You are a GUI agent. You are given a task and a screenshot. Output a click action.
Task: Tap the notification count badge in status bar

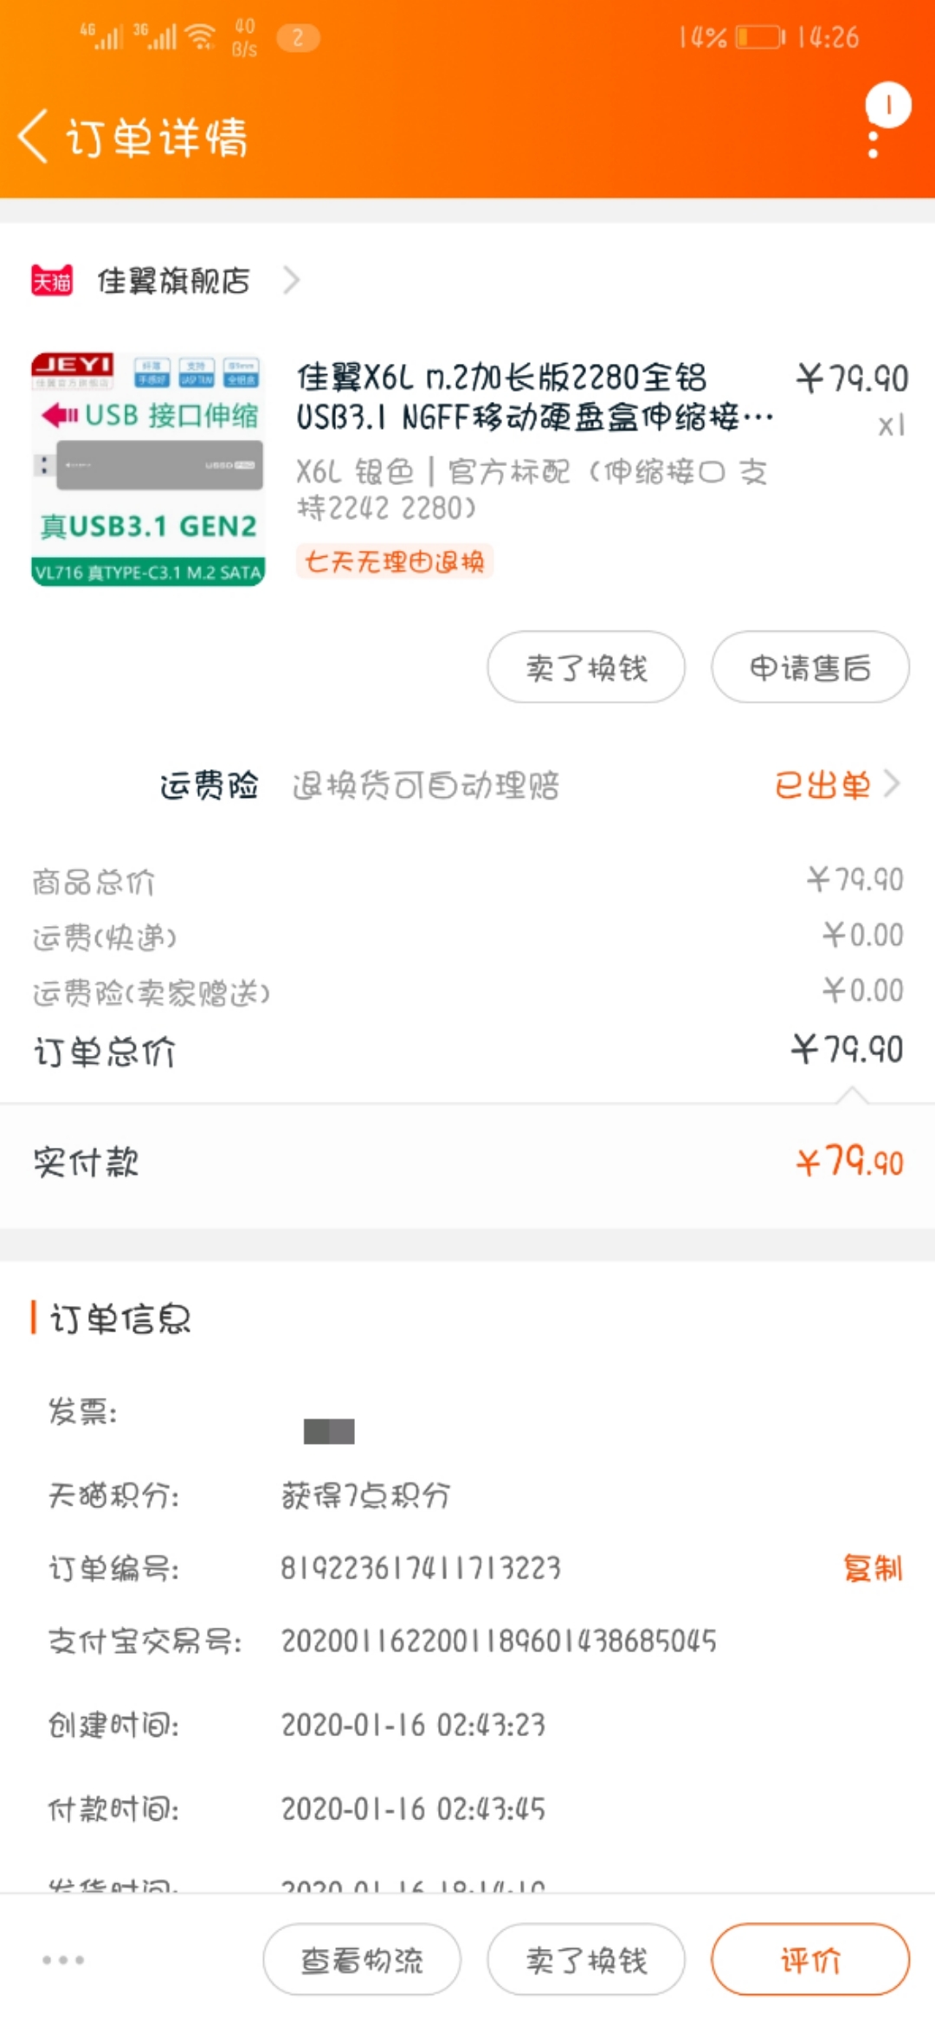(x=298, y=38)
